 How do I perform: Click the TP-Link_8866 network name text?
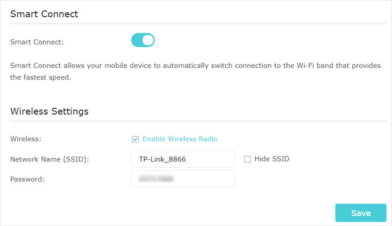click(162, 159)
